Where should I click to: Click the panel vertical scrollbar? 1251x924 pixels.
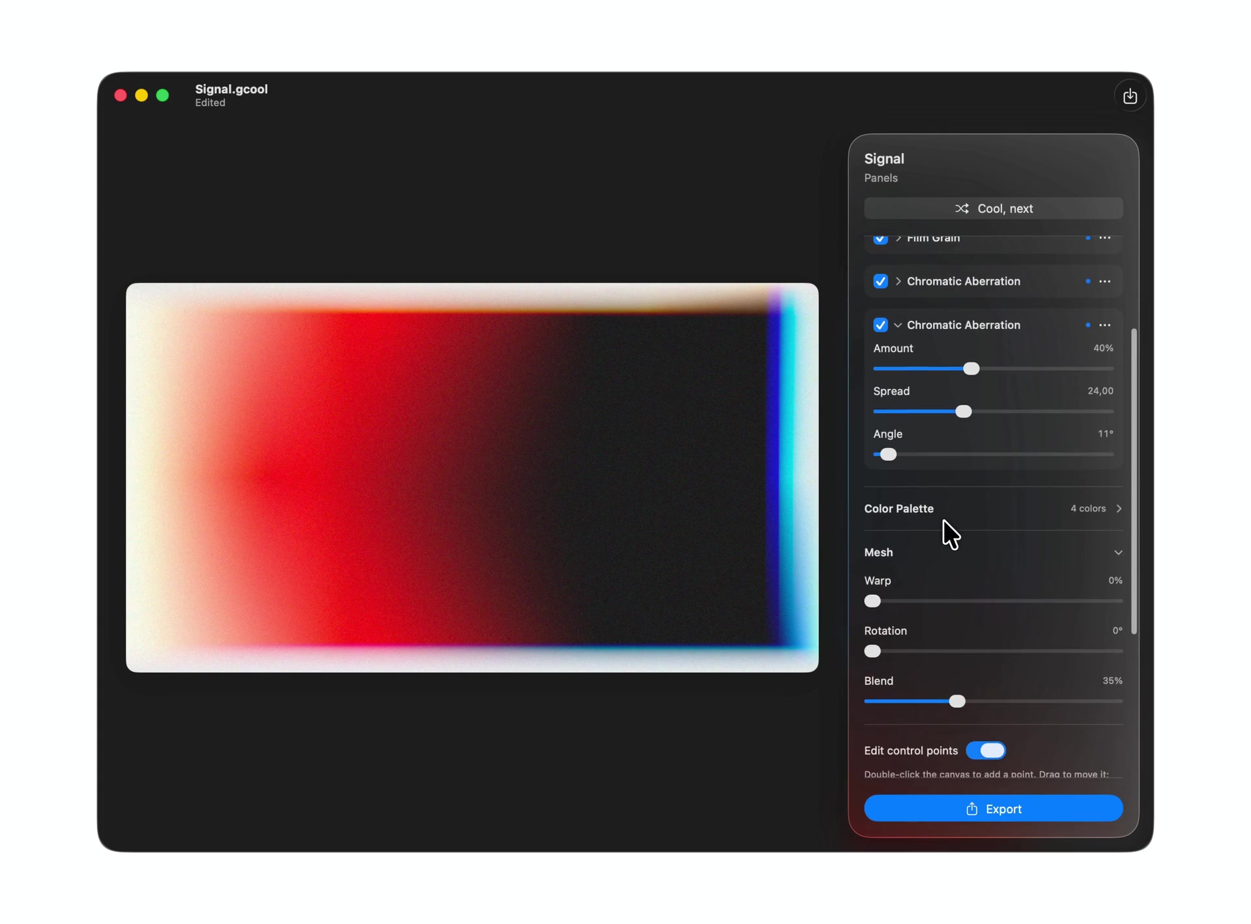coord(1134,482)
